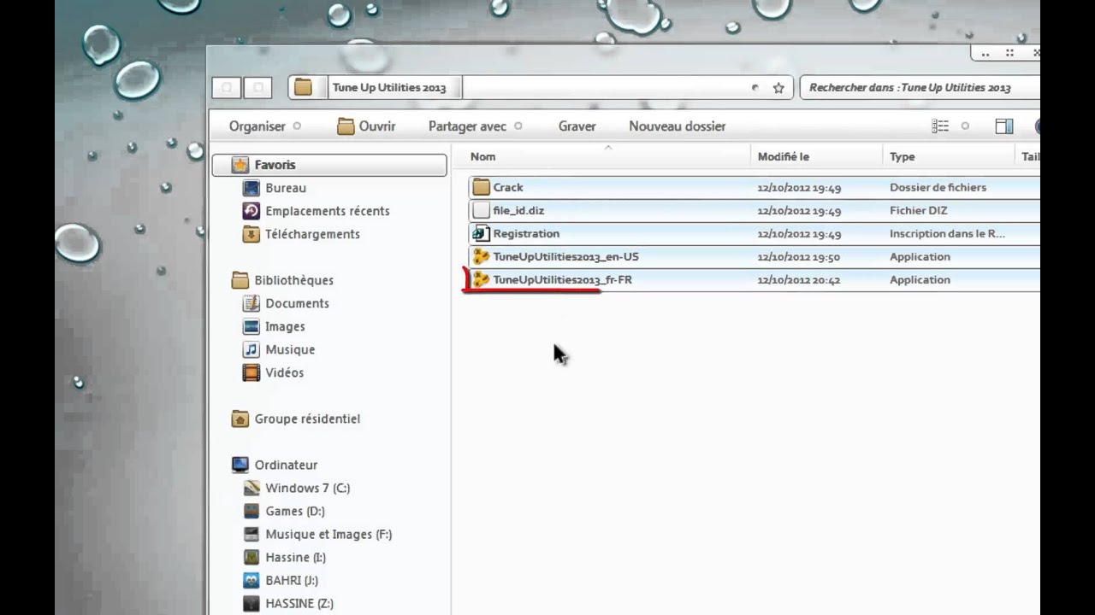Open the Partager avec menu

pyautogui.click(x=475, y=126)
